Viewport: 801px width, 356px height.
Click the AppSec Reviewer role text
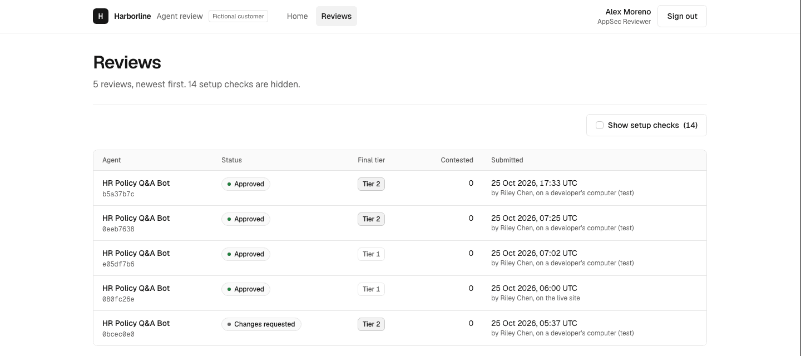pyautogui.click(x=624, y=22)
